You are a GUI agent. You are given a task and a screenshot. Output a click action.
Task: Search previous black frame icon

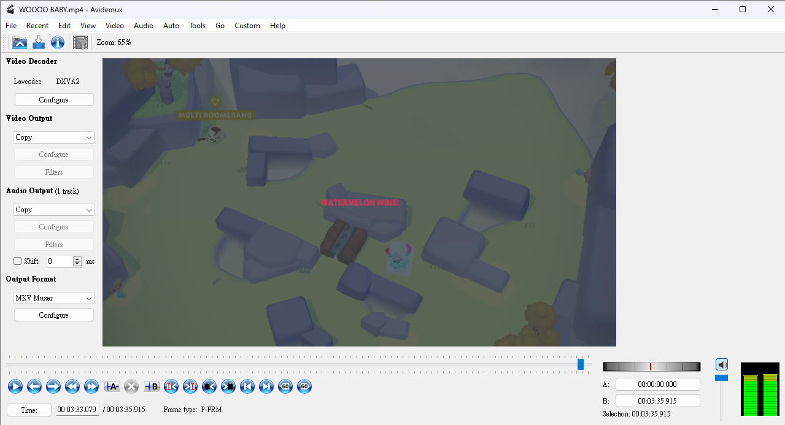[x=209, y=386]
